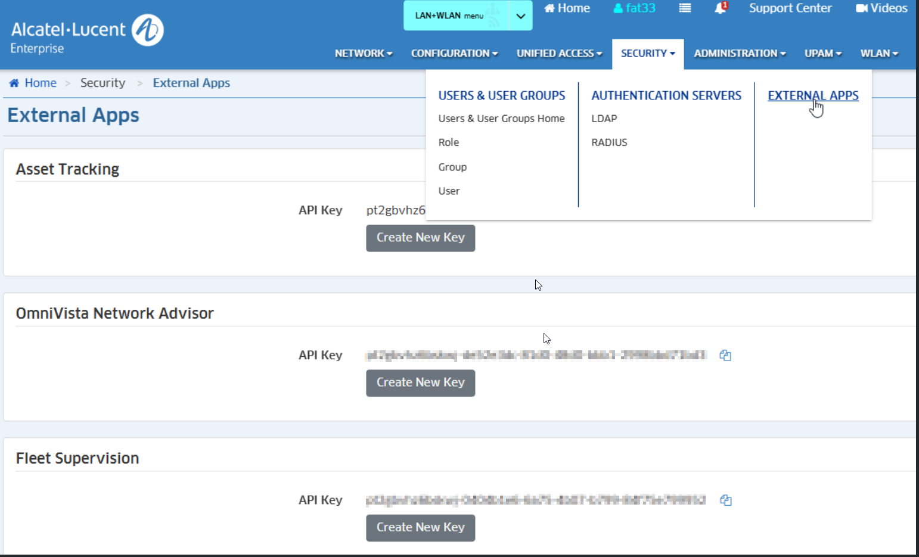
Task: Open the ADMINISTRATION dropdown menu
Action: pos(740,54)
